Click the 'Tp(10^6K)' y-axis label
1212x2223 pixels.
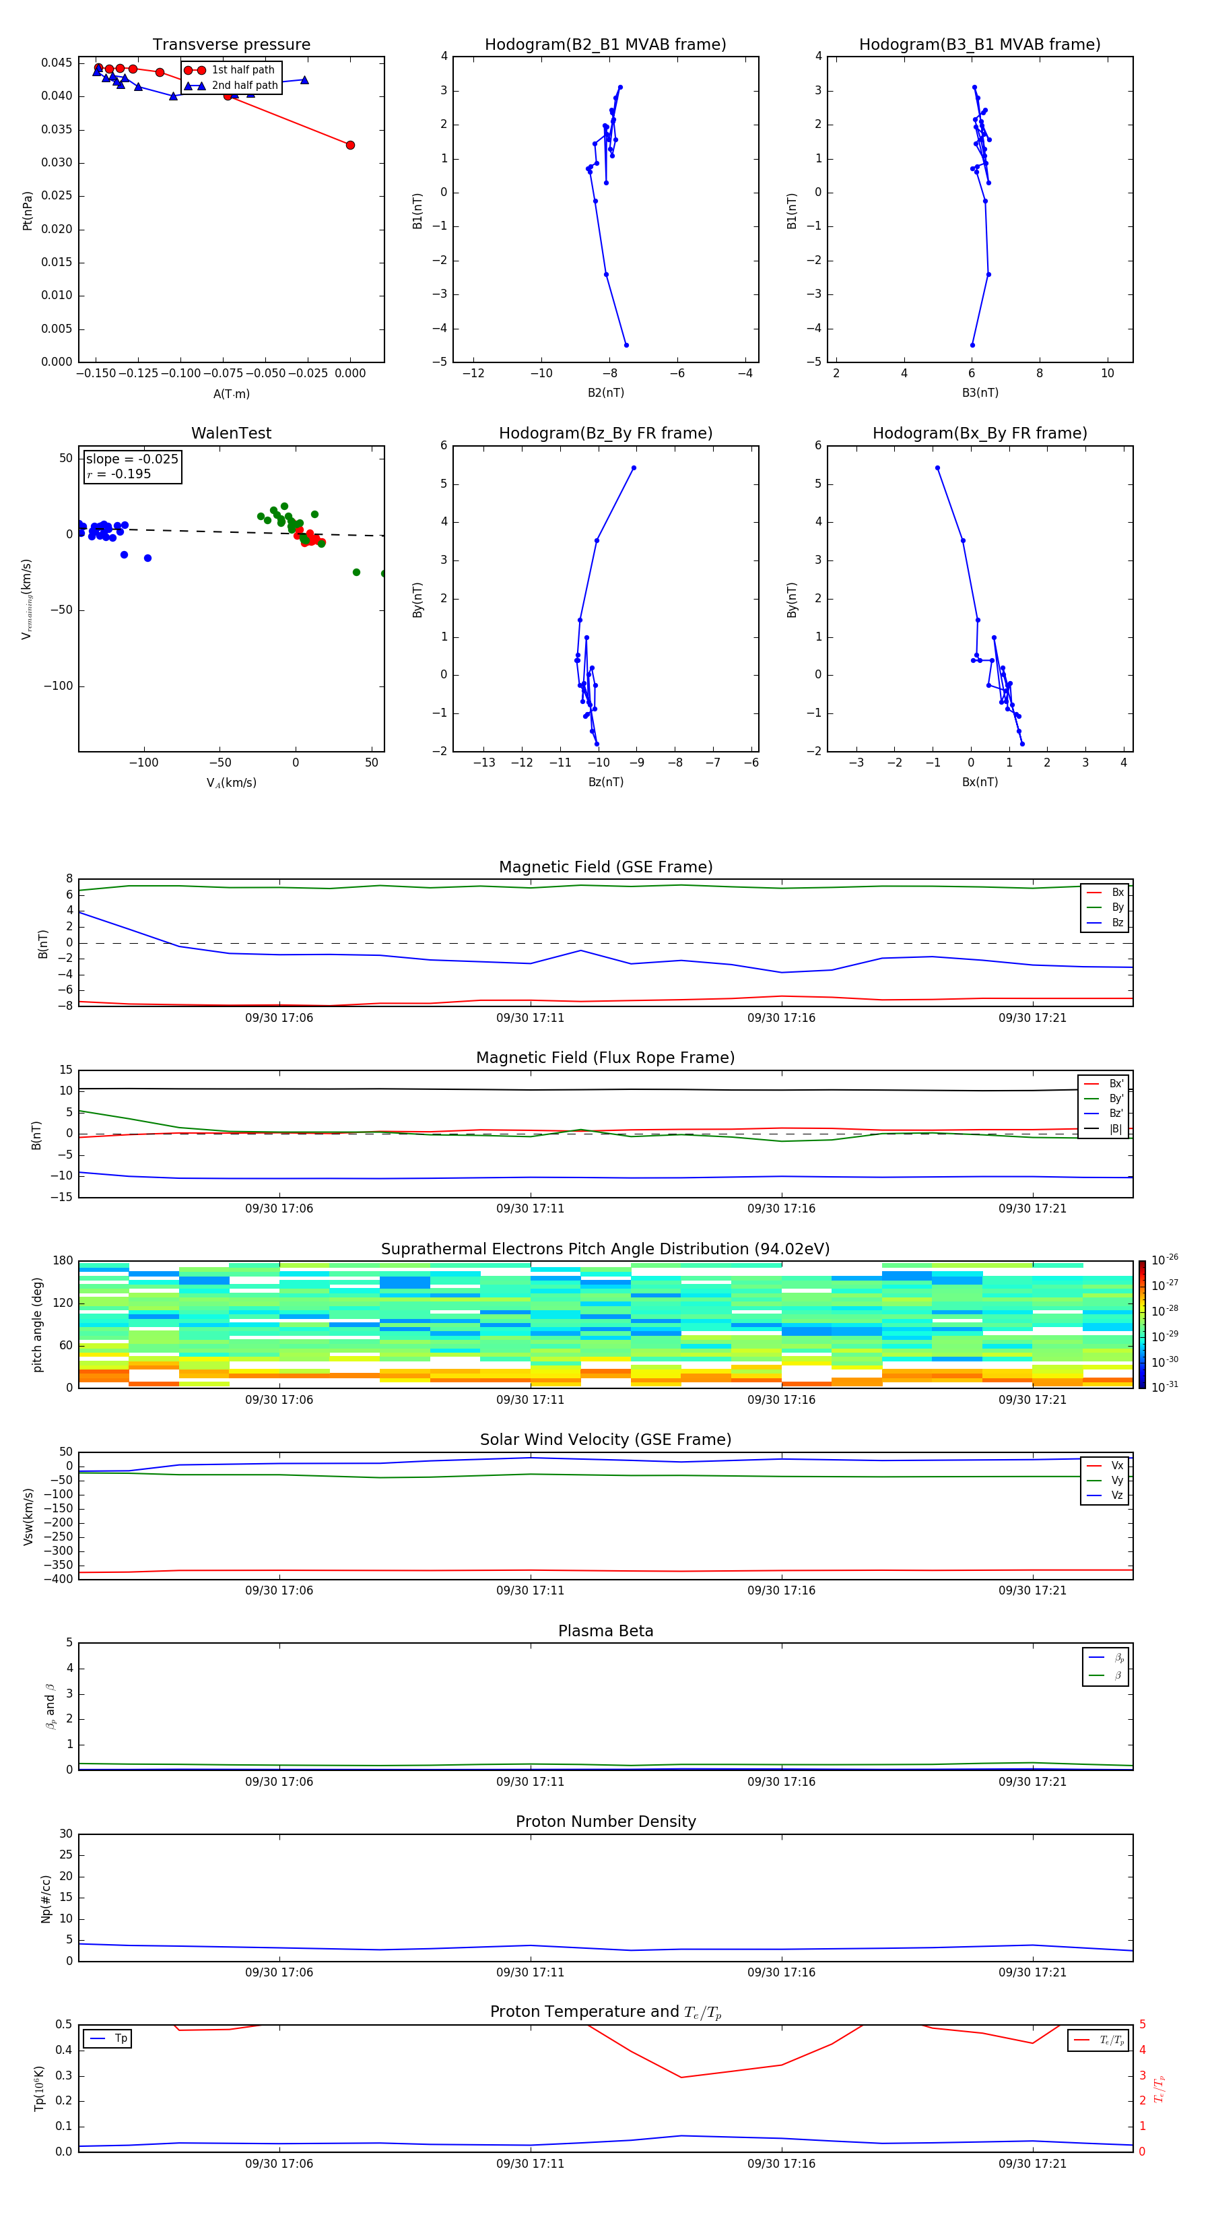click(x=39, y=2088)
